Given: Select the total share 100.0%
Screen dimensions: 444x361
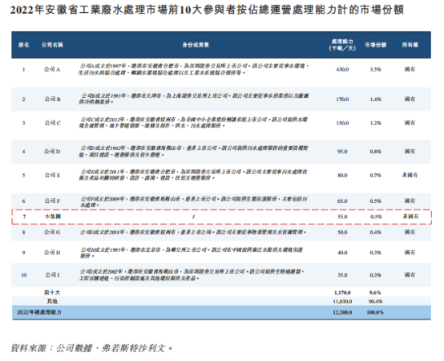Looking at the screenshot, I should [x=375, y=312].
